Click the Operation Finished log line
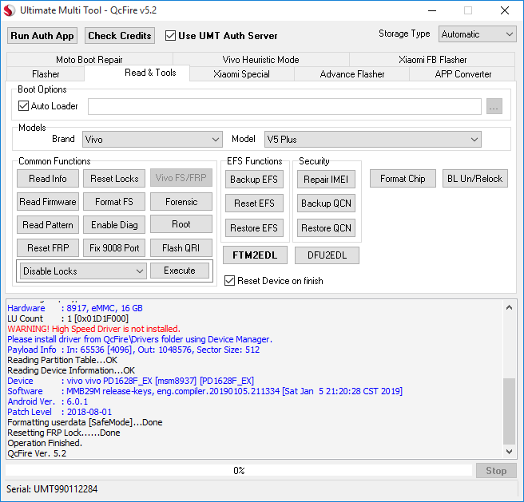Image resolution: width=524 pixels, height=502 pixels. pyautogui.click(x=45, y=443)
